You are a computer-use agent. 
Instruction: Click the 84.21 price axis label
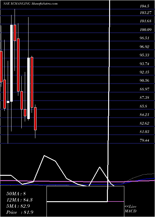pyautogui.click(x=144, y=115)
